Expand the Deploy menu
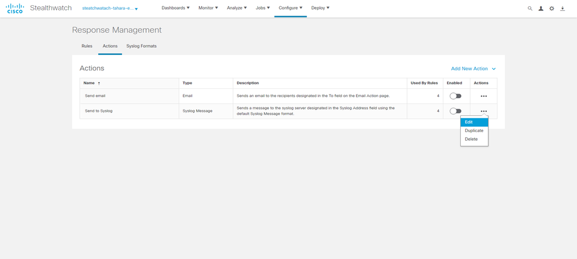 (x=320, y=7)
